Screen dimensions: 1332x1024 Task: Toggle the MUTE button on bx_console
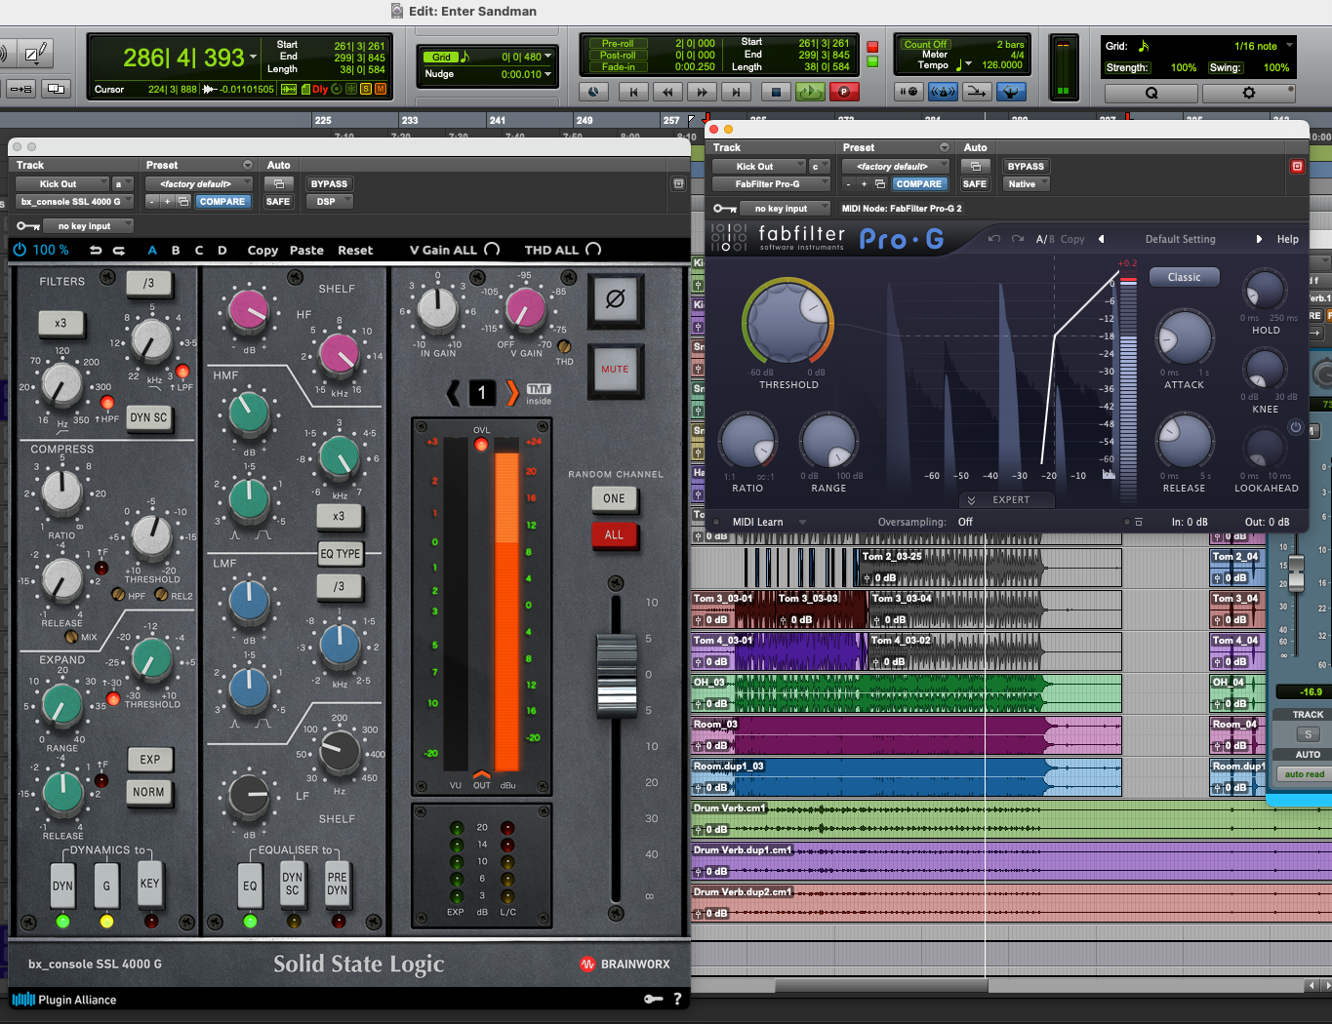(615, 370)
